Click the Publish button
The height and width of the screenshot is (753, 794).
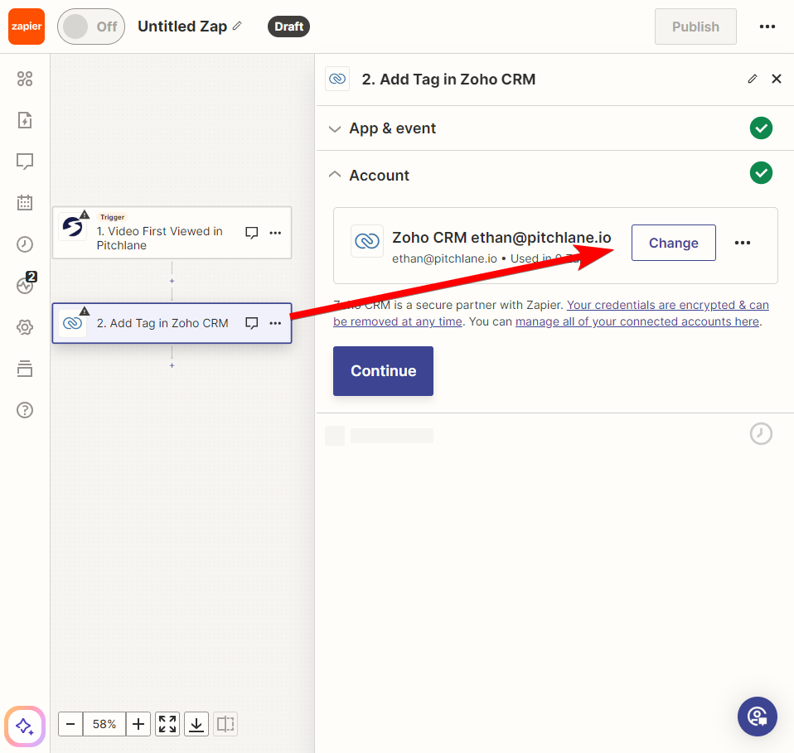(695, 27)
